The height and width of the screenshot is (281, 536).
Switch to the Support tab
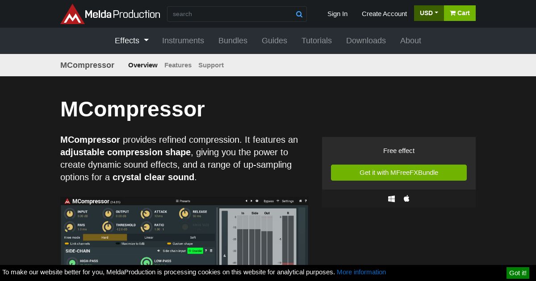click(x=211, y=65)
